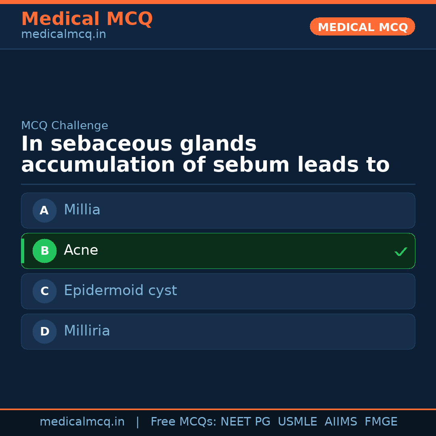
Task: Click the A letter circle badge
Action: 44,210
